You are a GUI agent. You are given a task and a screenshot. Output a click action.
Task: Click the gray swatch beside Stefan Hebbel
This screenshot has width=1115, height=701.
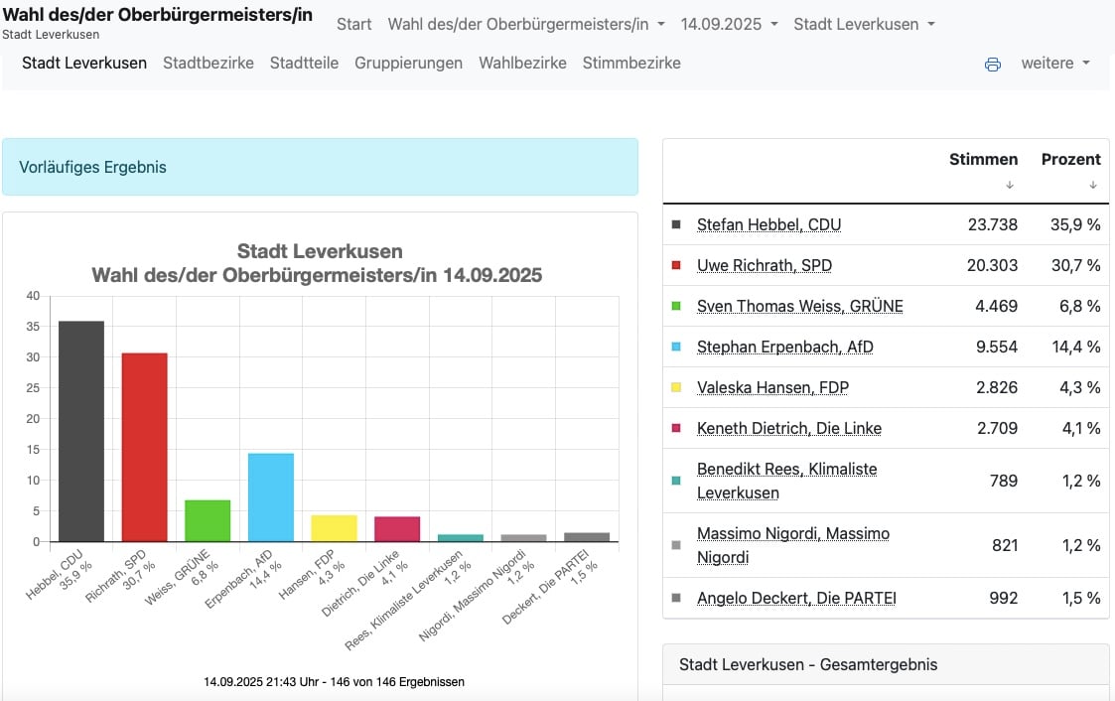click(x=676, y=224)
